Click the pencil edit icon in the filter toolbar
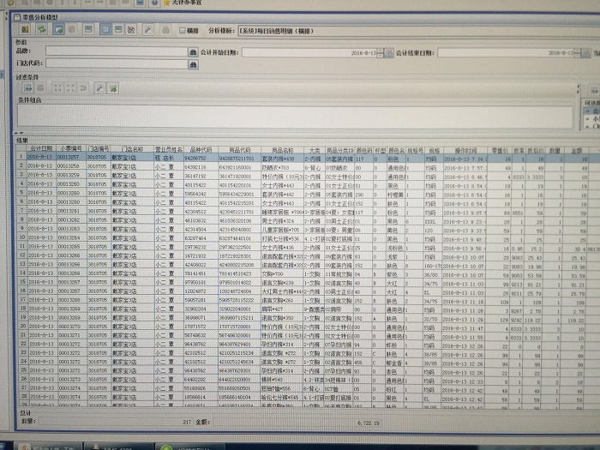 (99, 87)
